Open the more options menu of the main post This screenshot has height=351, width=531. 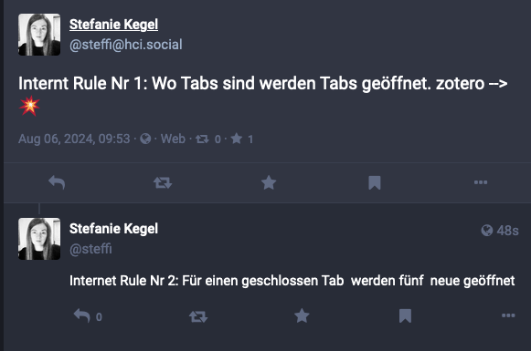click(x=481, y=182)
